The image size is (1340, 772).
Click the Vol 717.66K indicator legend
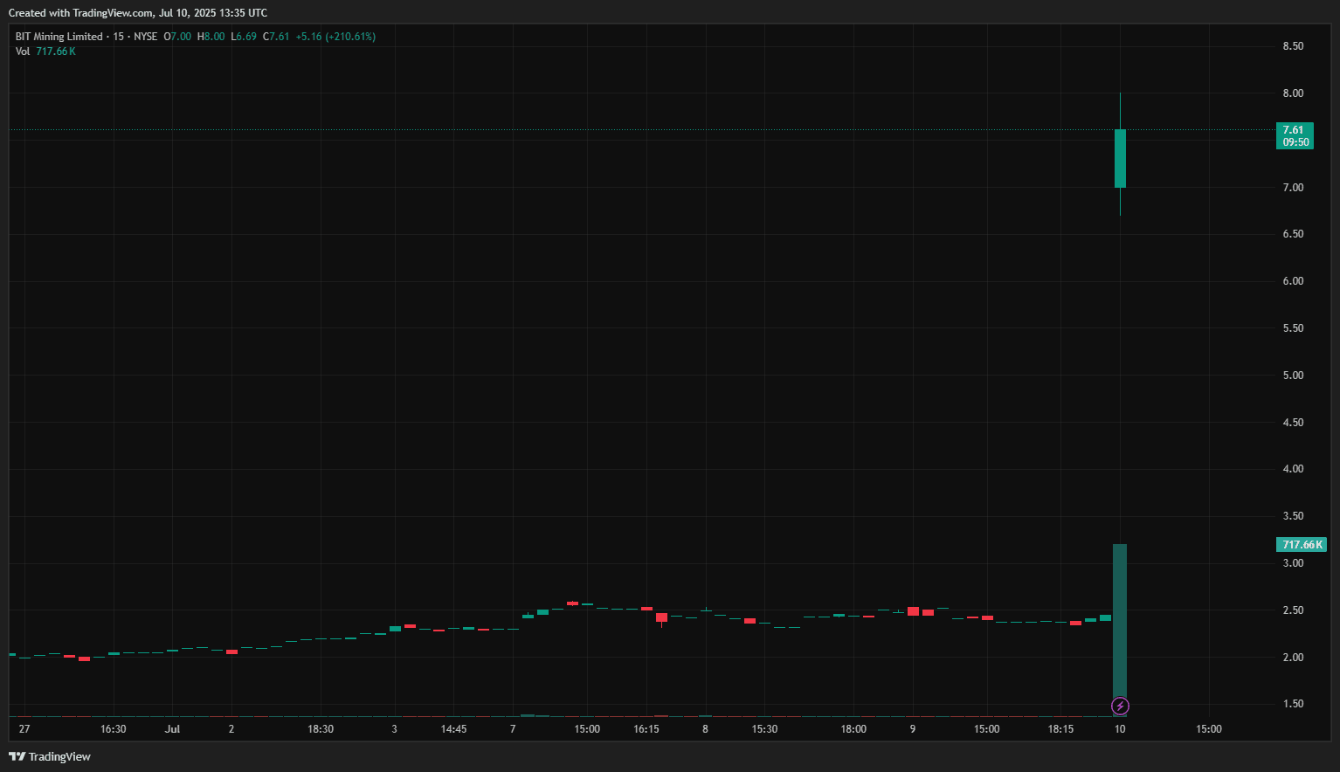[x=45, y=52]
